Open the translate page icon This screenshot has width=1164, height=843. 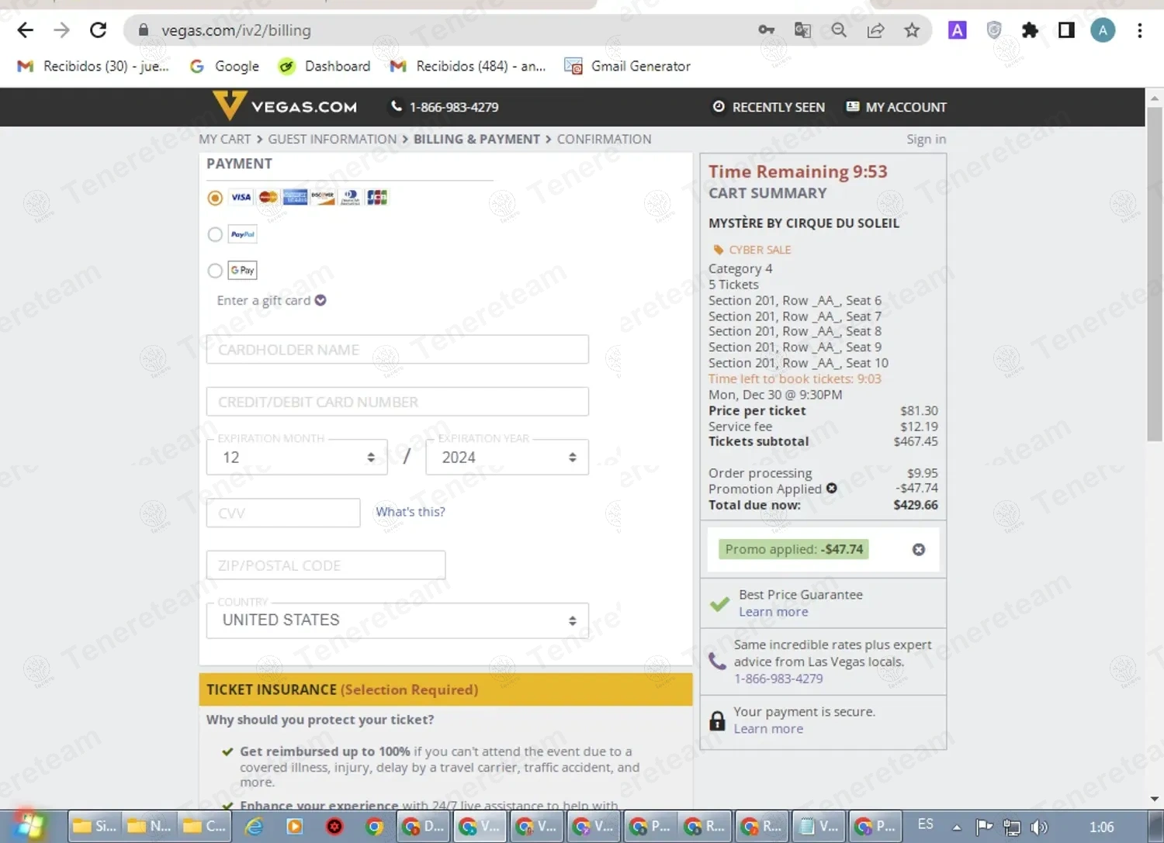coord(802,30)
